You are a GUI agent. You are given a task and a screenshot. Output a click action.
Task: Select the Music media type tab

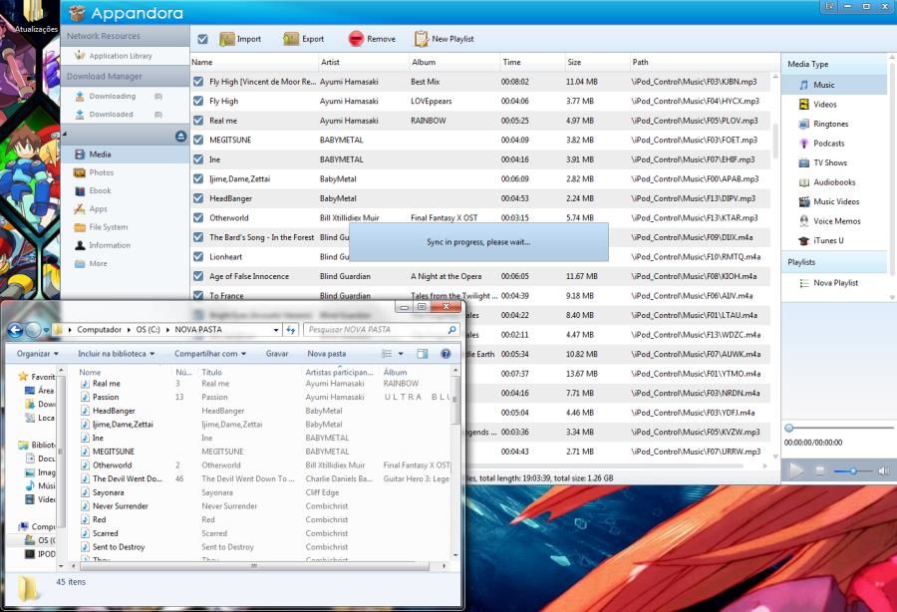834,85
